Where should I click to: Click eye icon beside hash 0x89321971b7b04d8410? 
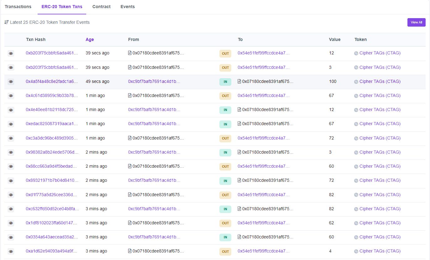click(11, 181)
